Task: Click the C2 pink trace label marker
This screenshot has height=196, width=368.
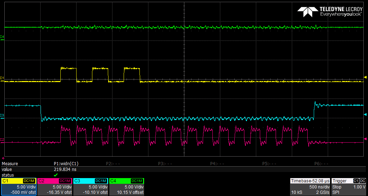Action: 2,140
